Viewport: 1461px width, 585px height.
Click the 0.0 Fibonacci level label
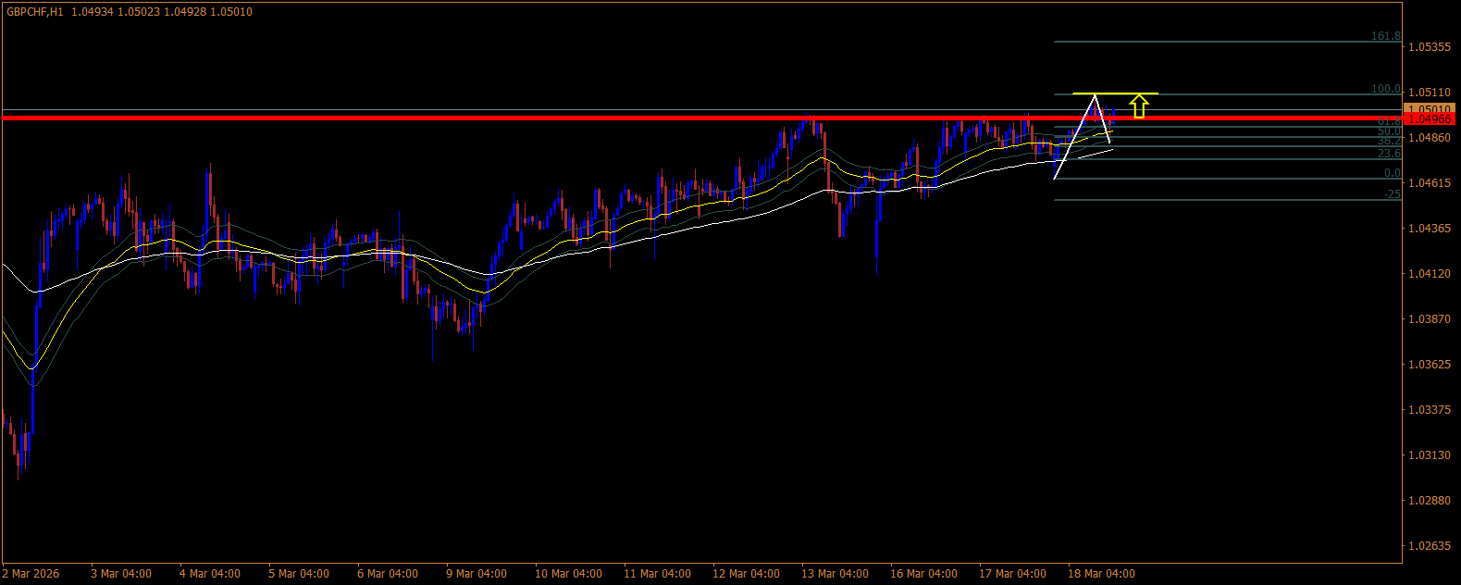pyautogui.click(x=1392, y=173)
